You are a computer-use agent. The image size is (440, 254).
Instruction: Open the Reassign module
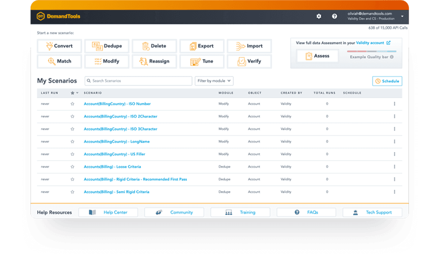[154, 61]
